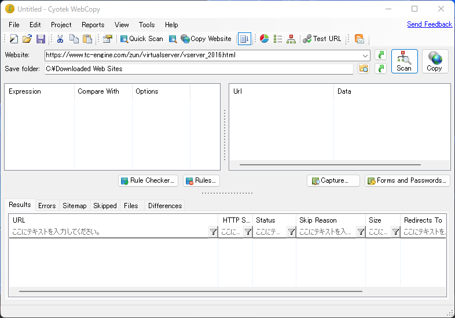Open the Status column filter dropdown
The height and width of the screenshot is (318, 455).
pyautogui.click(x=291, y=232)
